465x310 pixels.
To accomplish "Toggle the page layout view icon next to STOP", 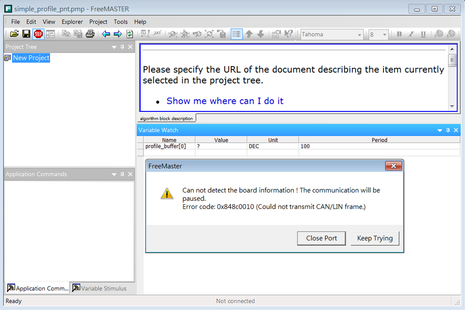I will (x=50, y=34).
